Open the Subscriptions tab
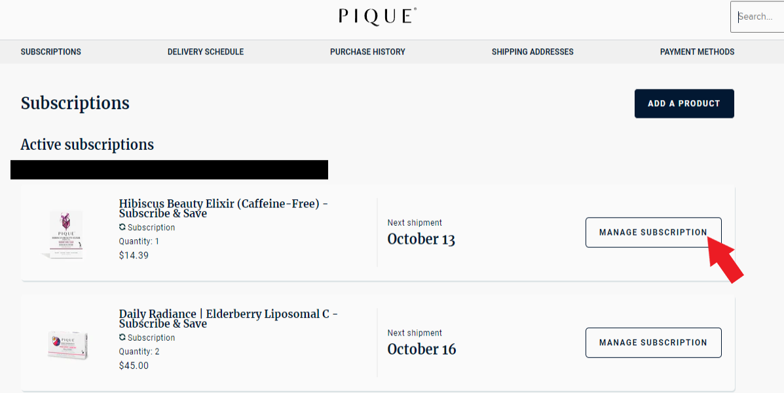Screen dimensions: 784x393 (x=50, y=52)
